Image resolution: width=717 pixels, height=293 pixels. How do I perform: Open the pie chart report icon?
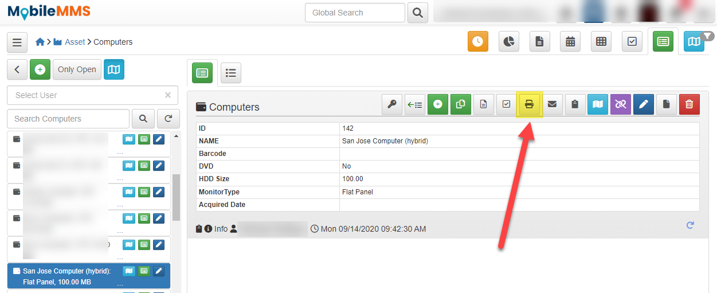click(x=508, y=42)
